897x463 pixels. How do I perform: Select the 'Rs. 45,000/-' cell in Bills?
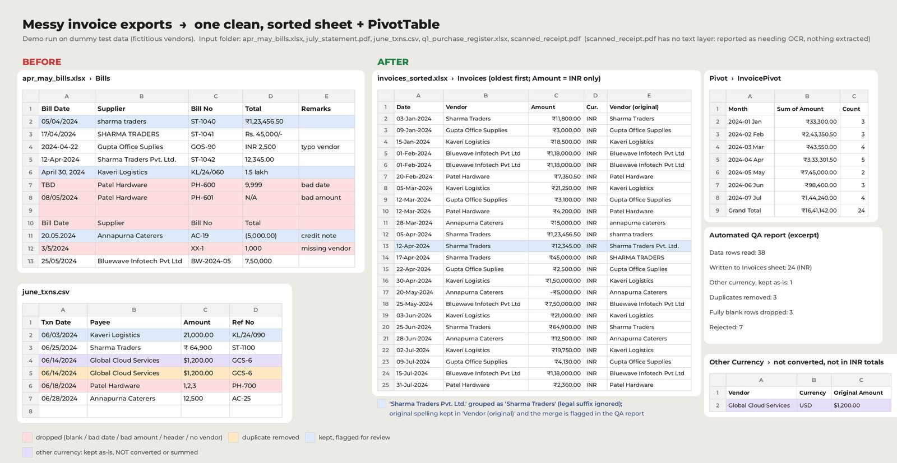[271, 134]
